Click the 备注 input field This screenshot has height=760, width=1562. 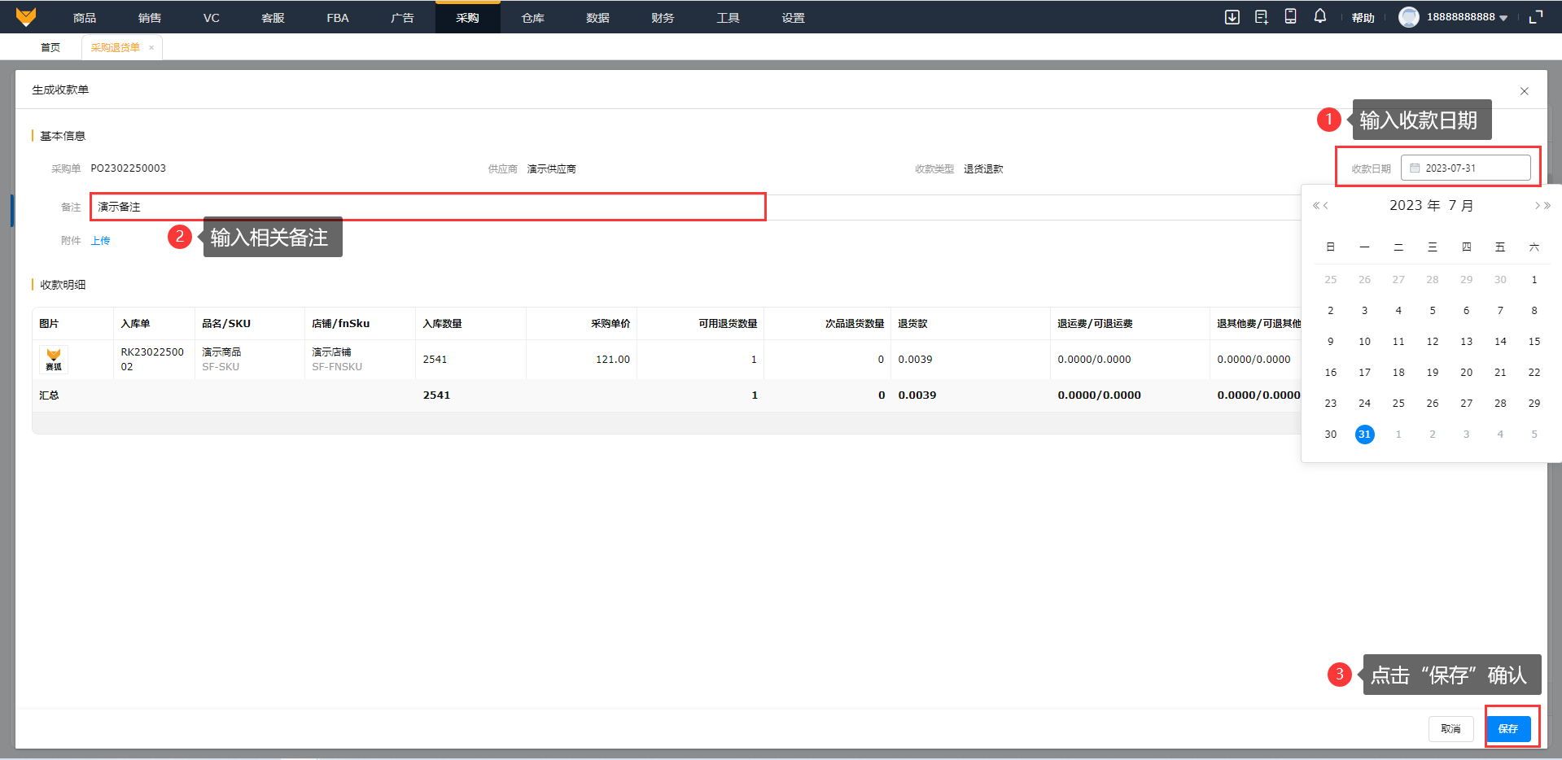[x=427, y=207]
